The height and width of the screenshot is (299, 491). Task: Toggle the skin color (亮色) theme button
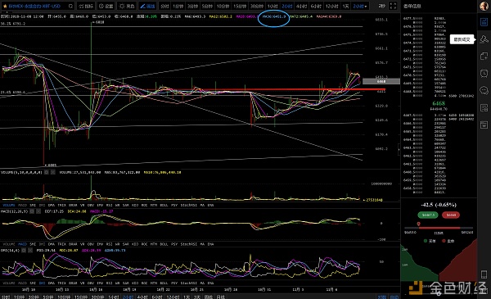pos(127,6)
